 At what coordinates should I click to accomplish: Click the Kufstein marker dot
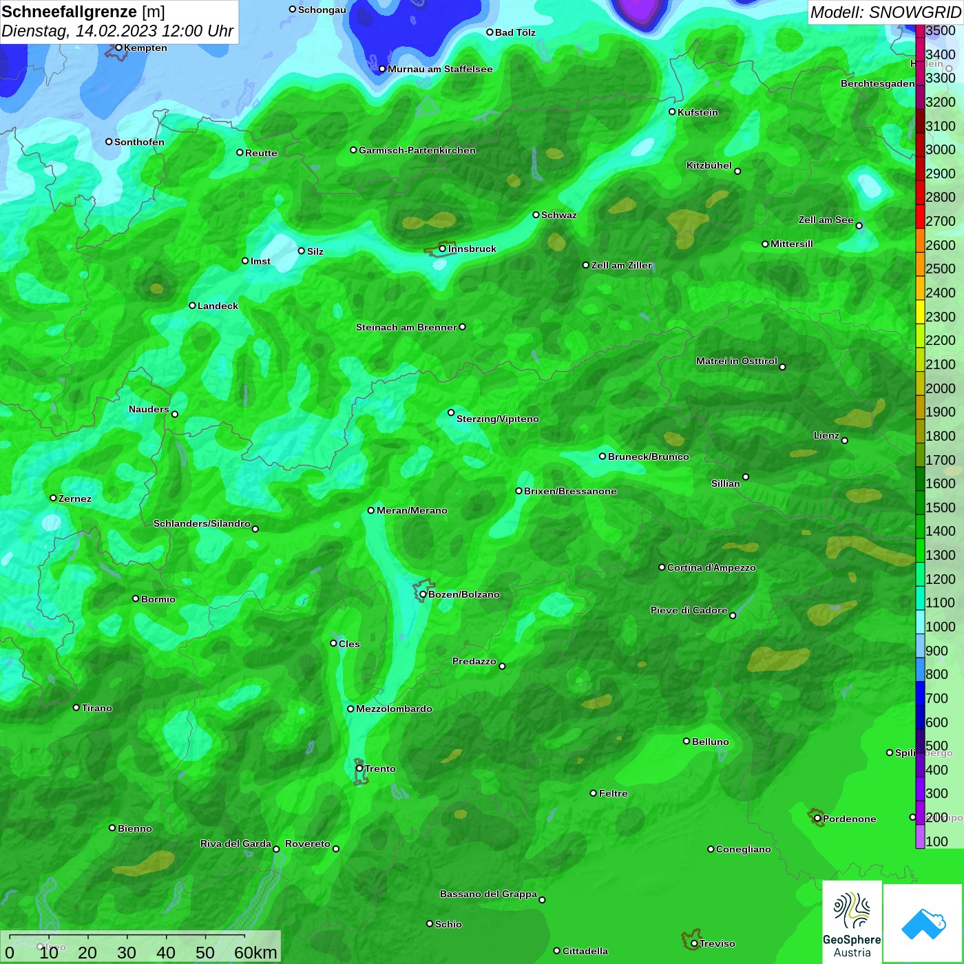point(672,112)
